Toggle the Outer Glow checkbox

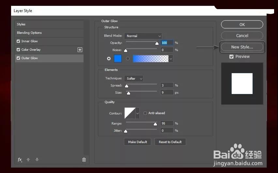tap(18, 58)
